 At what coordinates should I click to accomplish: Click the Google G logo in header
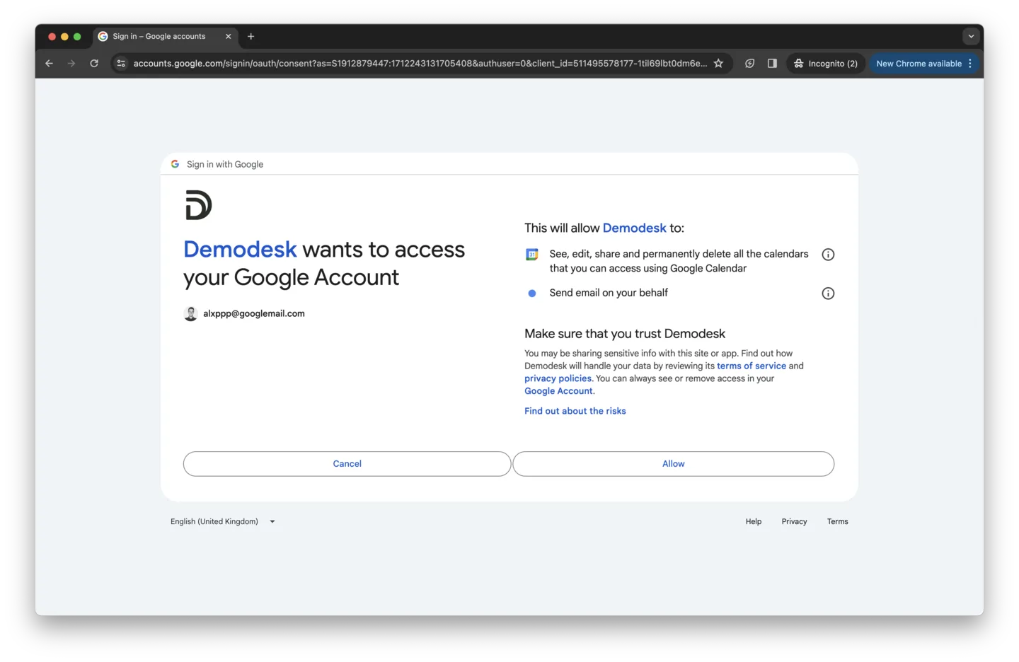click(175, 164)
